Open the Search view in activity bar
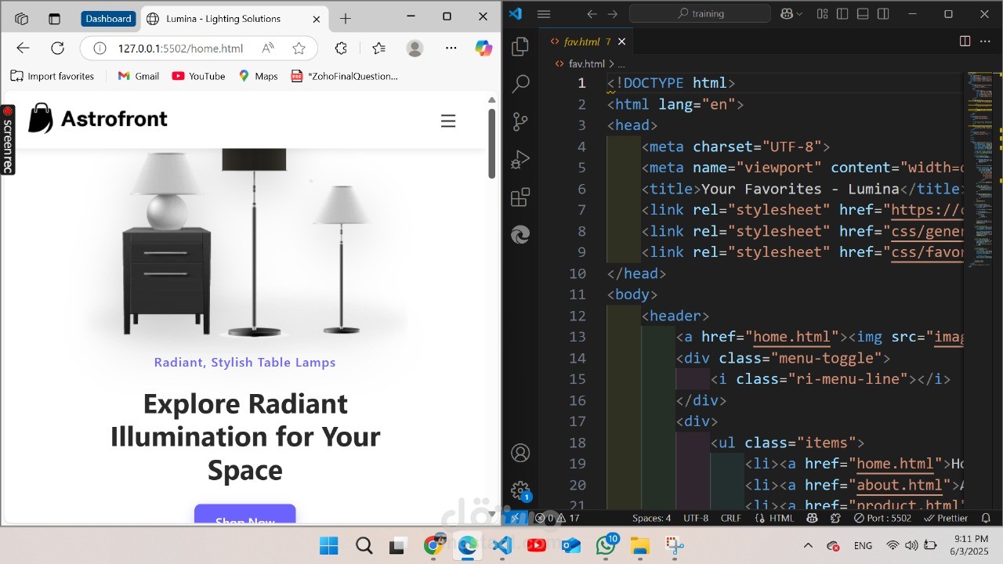Screen dimensions: 1003x564 [520, 84]
